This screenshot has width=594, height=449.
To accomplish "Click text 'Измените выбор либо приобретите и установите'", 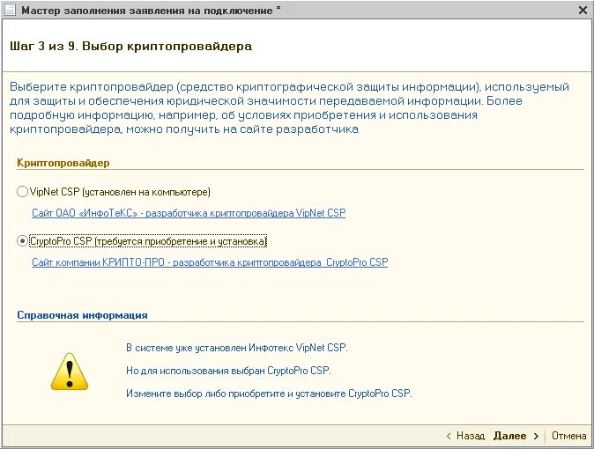I will 235,394.
